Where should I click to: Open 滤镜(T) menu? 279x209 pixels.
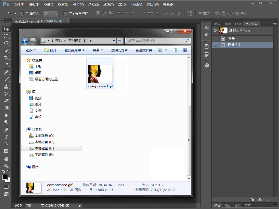click(108, 5)
